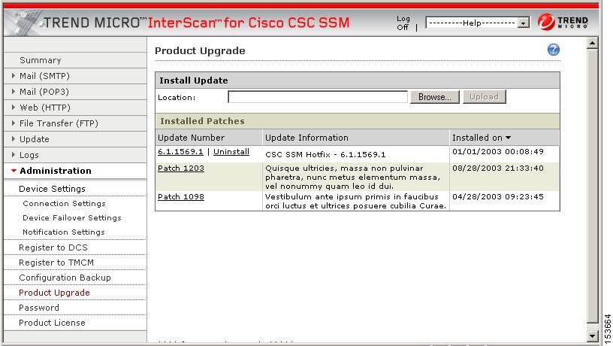Viewport: 613px width, 346px height.
Task: Open Configuration Backup page
Action: (65, 278)
